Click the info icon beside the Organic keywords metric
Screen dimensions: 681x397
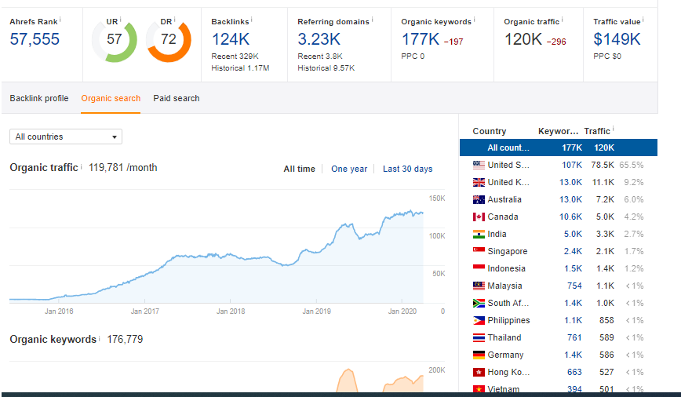[475, 19]
